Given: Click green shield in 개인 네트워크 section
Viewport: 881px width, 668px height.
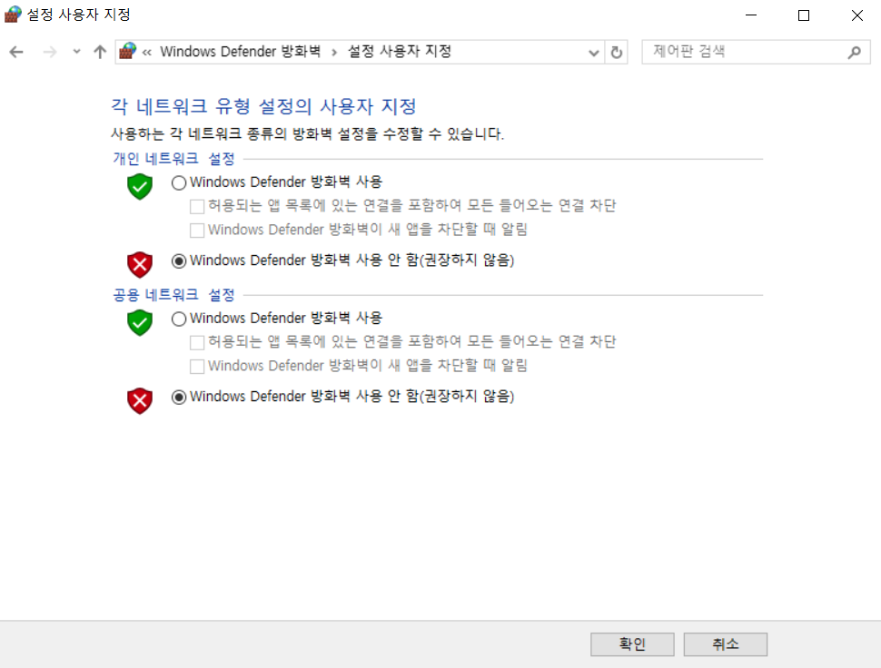Looking at the screenshot, I should coord(140,186).
